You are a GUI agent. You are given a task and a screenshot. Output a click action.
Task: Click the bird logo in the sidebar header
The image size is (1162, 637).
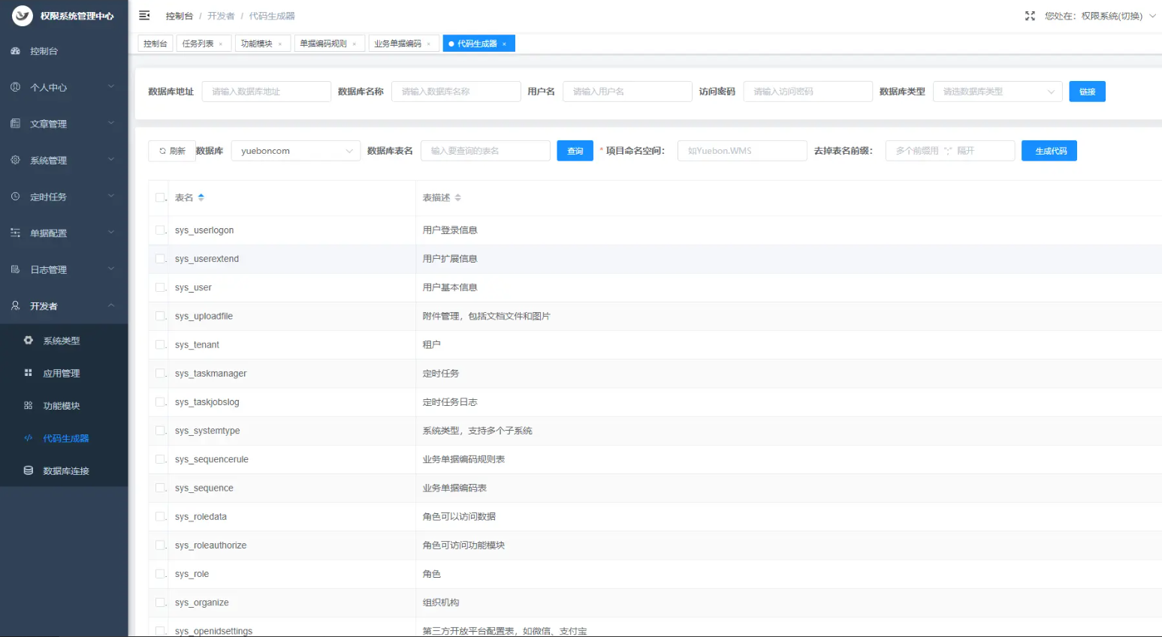(23, 15)
